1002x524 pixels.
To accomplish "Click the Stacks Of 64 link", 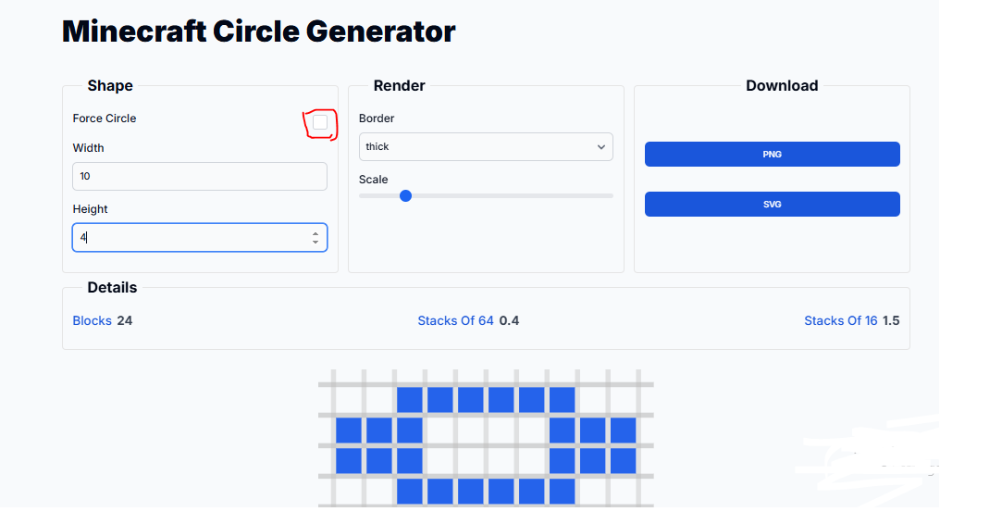I will tap(455, 321).
